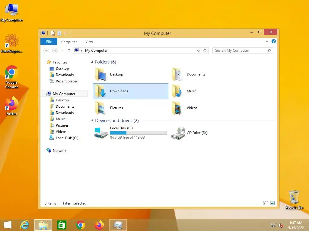
Task: Click Properties icon in quick access toolbar
Action: click(x=53, y=33)
